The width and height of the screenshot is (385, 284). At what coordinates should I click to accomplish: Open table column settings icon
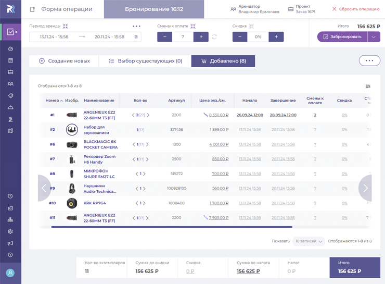(x=368, y=87)
